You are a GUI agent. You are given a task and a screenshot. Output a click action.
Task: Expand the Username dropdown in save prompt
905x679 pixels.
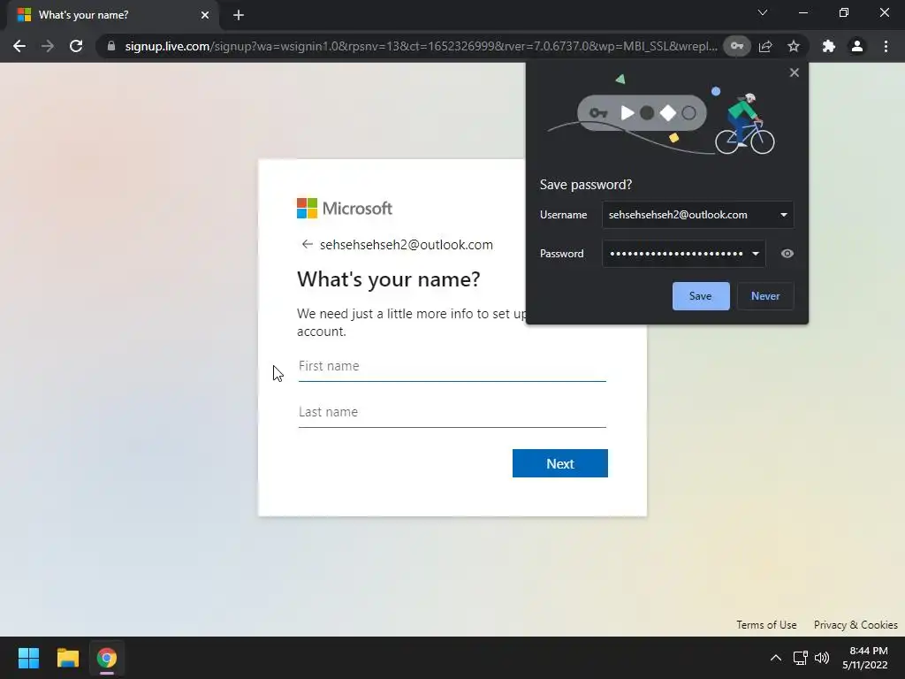coord(784,215)
